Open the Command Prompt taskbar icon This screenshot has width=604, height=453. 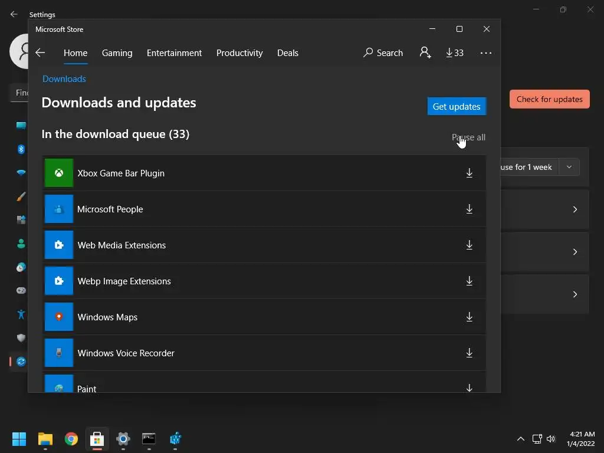click(149, 439)
